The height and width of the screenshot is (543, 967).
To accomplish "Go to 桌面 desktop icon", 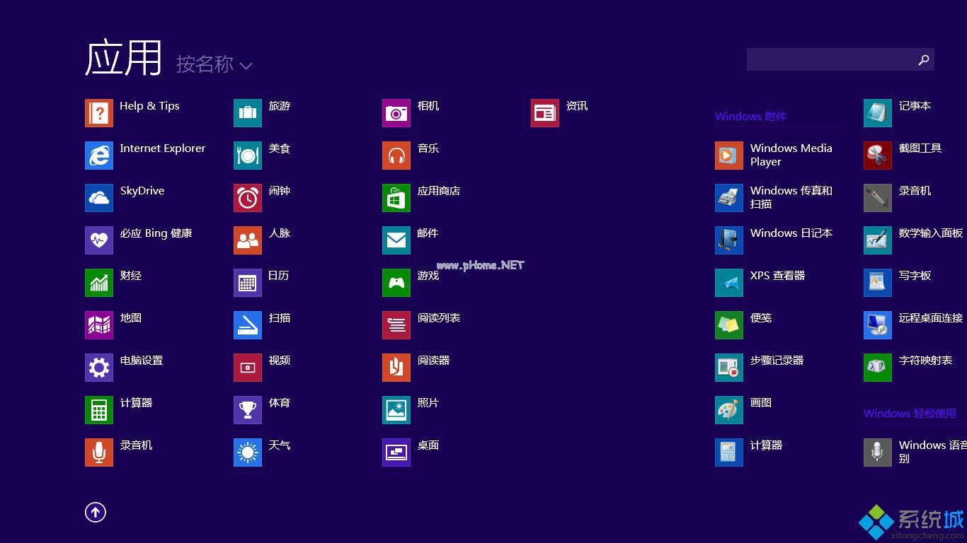I will pos(396,452).
